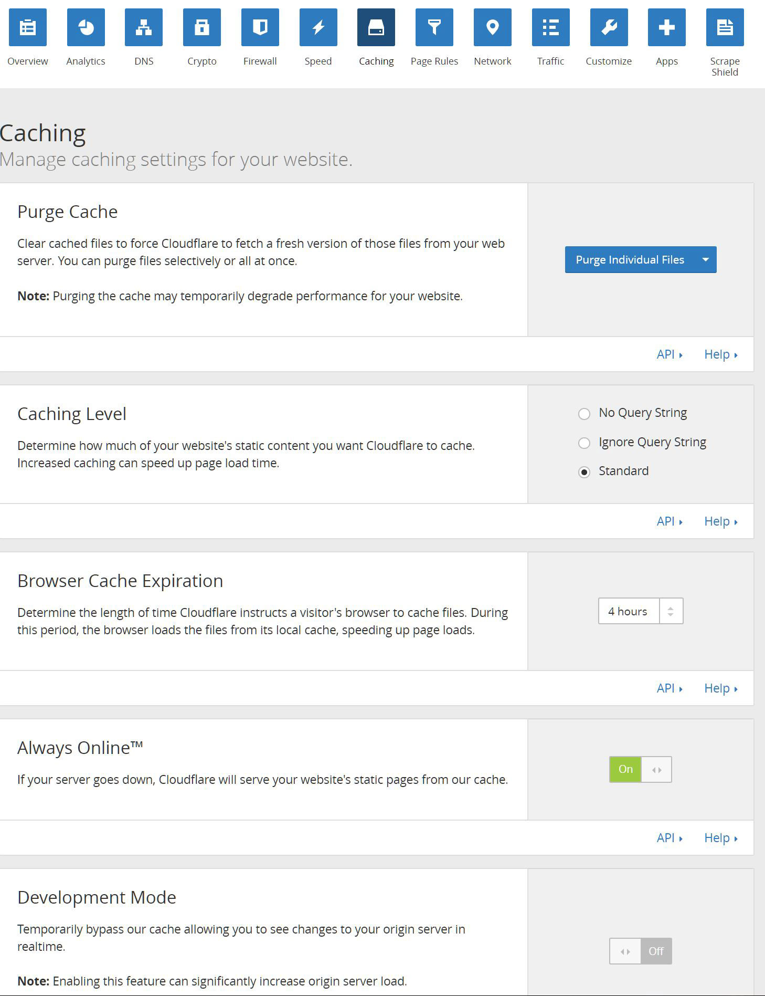Click the Scrape Shield tab label
765x996 pixels.
point(725,67)
